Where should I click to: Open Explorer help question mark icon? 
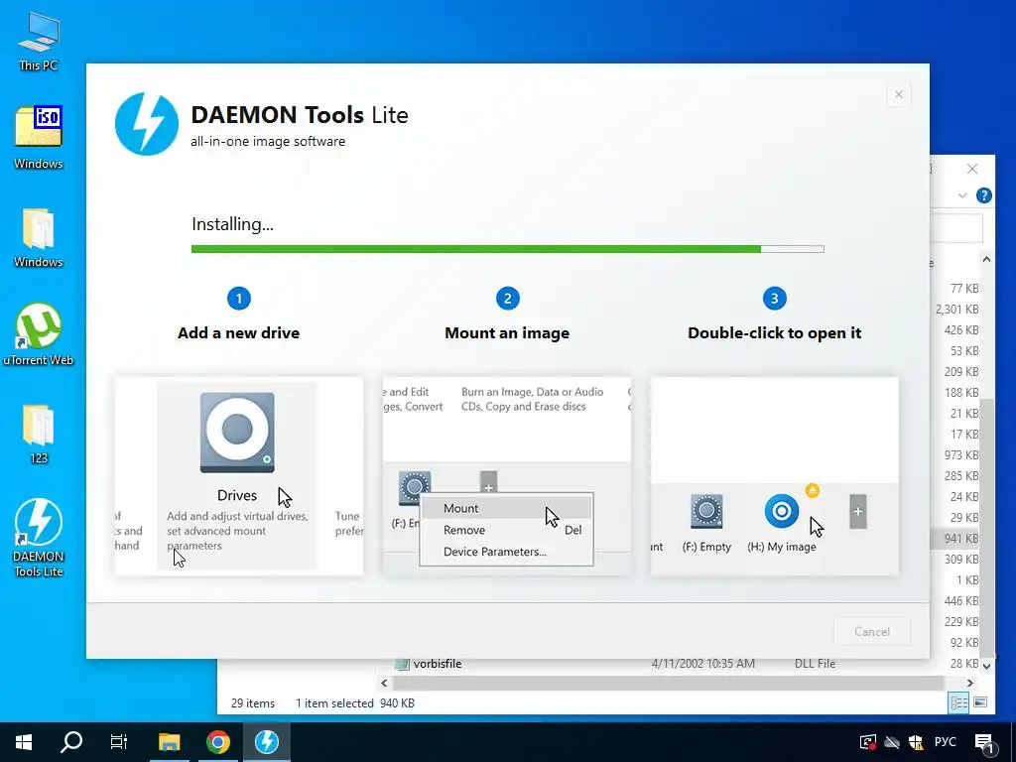coord(983,195)
